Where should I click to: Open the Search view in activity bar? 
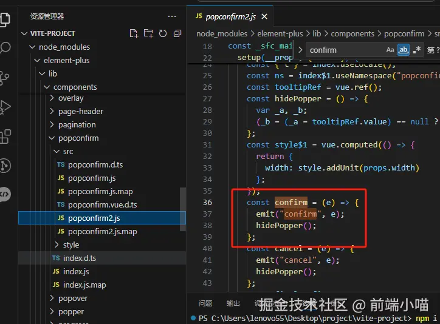(x=4, y=48)
